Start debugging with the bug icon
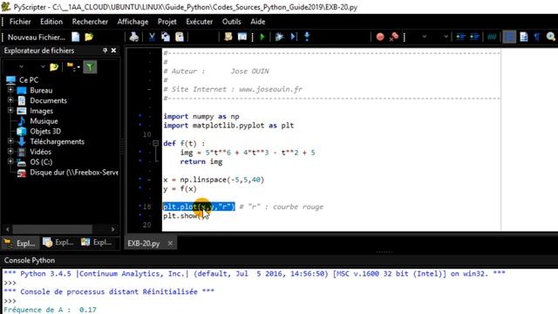This screenshot has height=314, width=558. coord(279,37)
